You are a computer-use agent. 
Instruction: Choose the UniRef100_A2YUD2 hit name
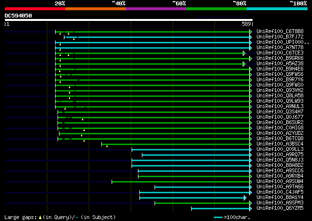[x=280, y=133]
